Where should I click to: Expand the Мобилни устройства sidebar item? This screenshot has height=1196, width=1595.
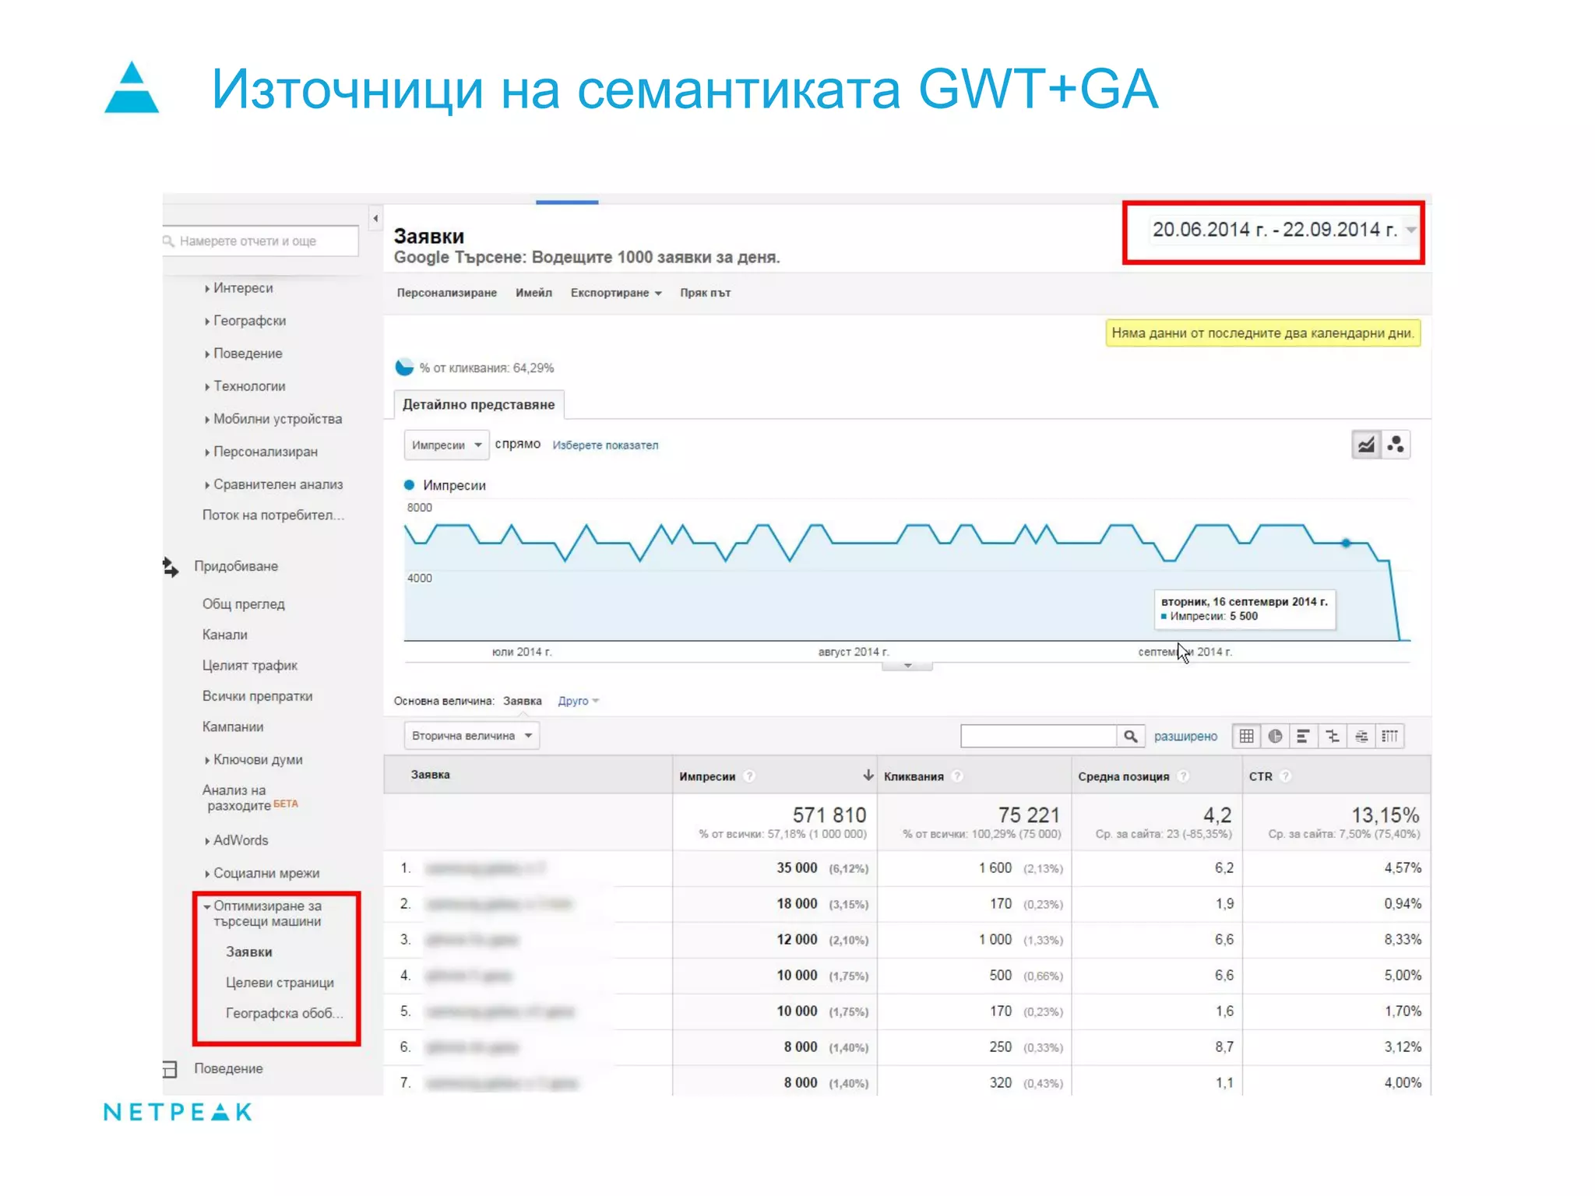[273, 419]
